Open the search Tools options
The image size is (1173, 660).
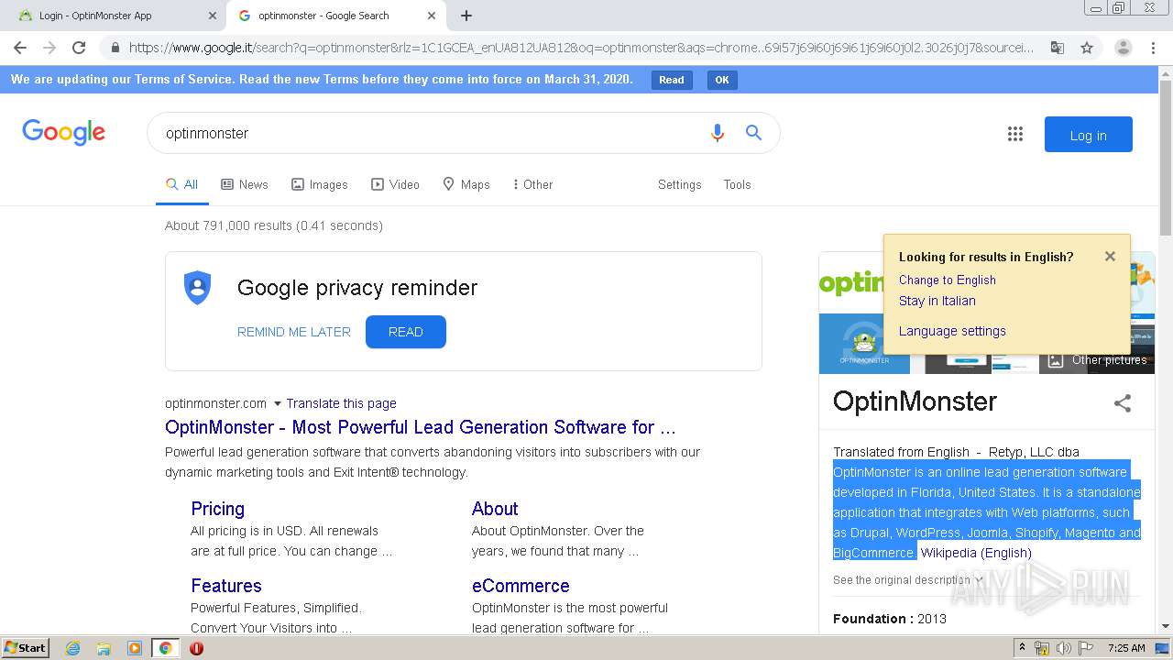(737, 184)
